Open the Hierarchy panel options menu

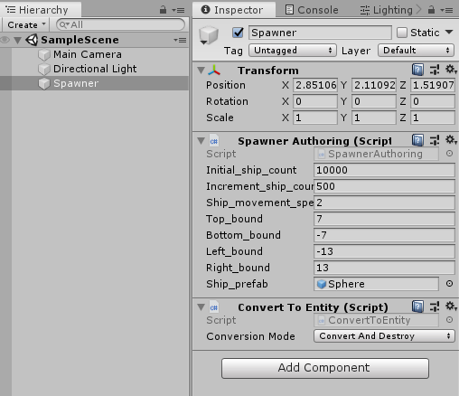(x=178, y=10)
